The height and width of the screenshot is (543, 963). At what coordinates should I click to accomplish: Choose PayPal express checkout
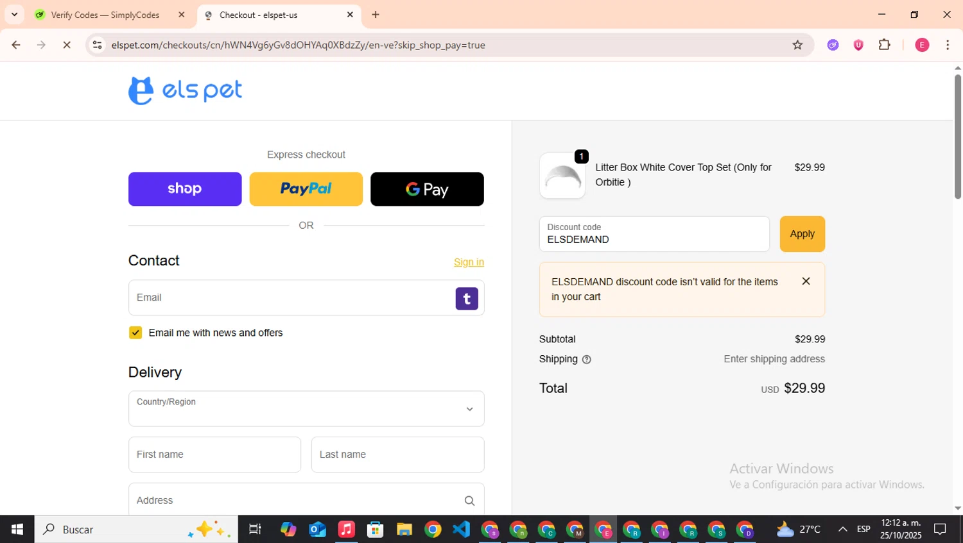pos(306,189)
